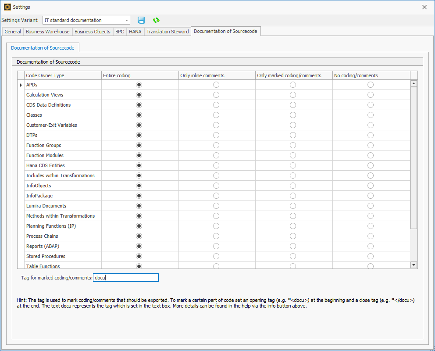This screenshot has width=435, height=351.
Task: Switch to the General tab
Action: (12, 31)
